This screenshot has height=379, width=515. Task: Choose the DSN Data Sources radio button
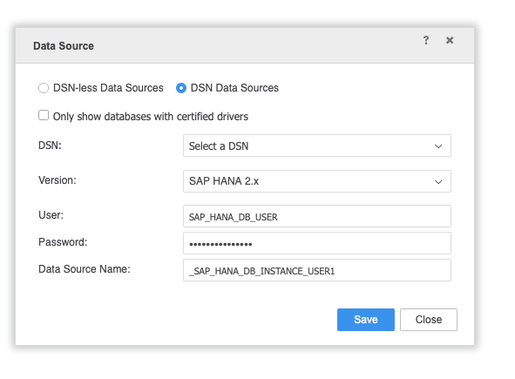pyautogui.click(x=181, y=88)
